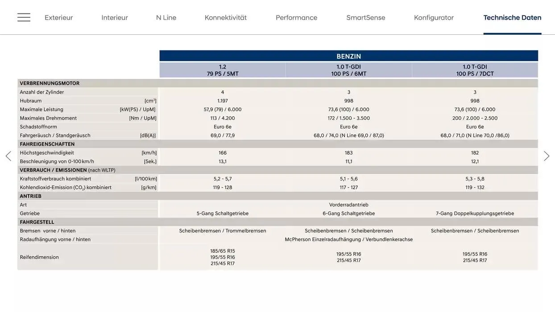Click the FAHRGESTELL section header
The image size is (555, 312).
(x=36, y=221)
